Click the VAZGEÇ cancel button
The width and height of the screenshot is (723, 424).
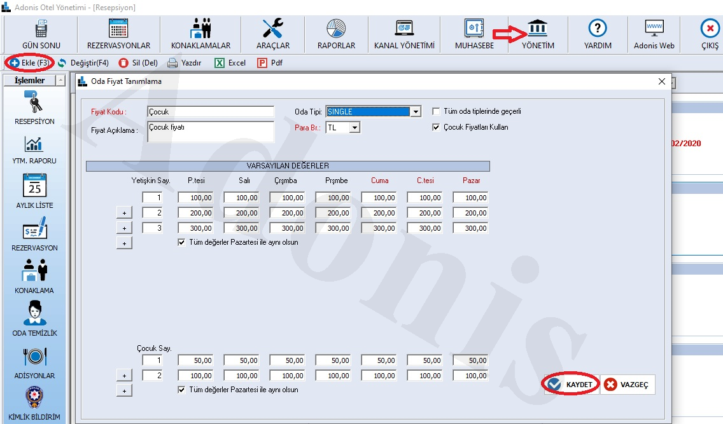point(627,385)
